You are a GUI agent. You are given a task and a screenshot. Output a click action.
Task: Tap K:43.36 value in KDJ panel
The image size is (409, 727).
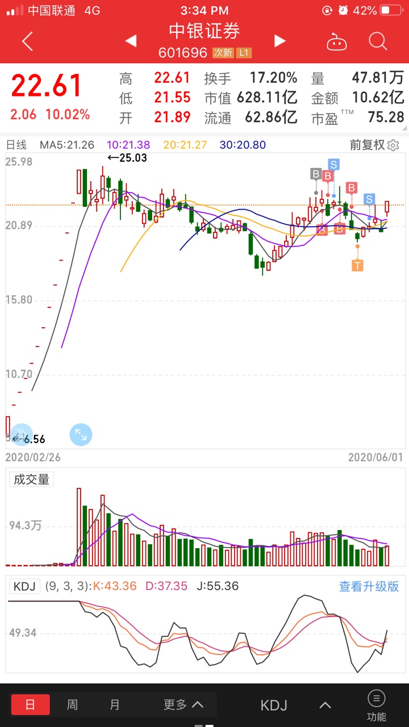coord(115,586)
